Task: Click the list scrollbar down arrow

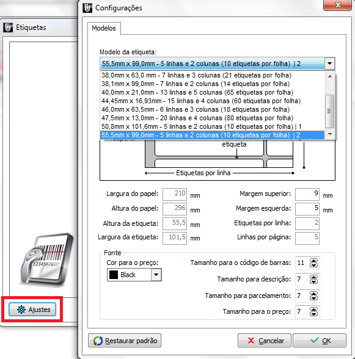Action: tap(330, 134)
